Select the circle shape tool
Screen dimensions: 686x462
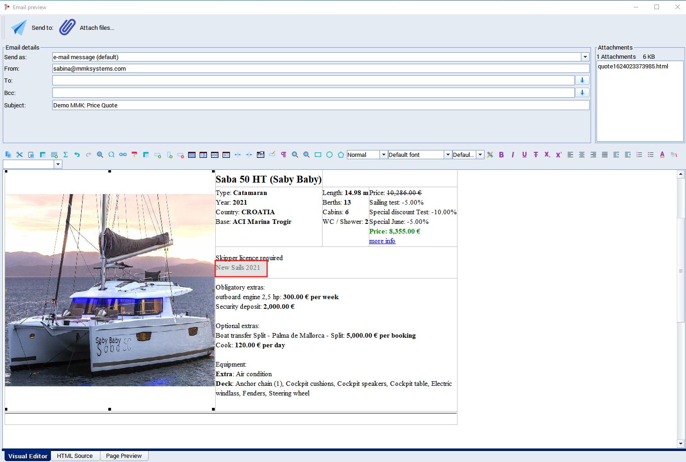tap(329, 155)
